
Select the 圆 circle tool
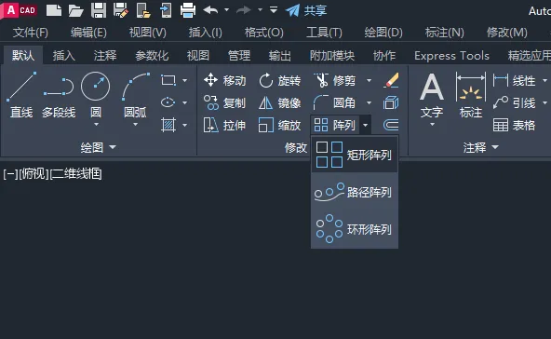(x=96, y=95)
